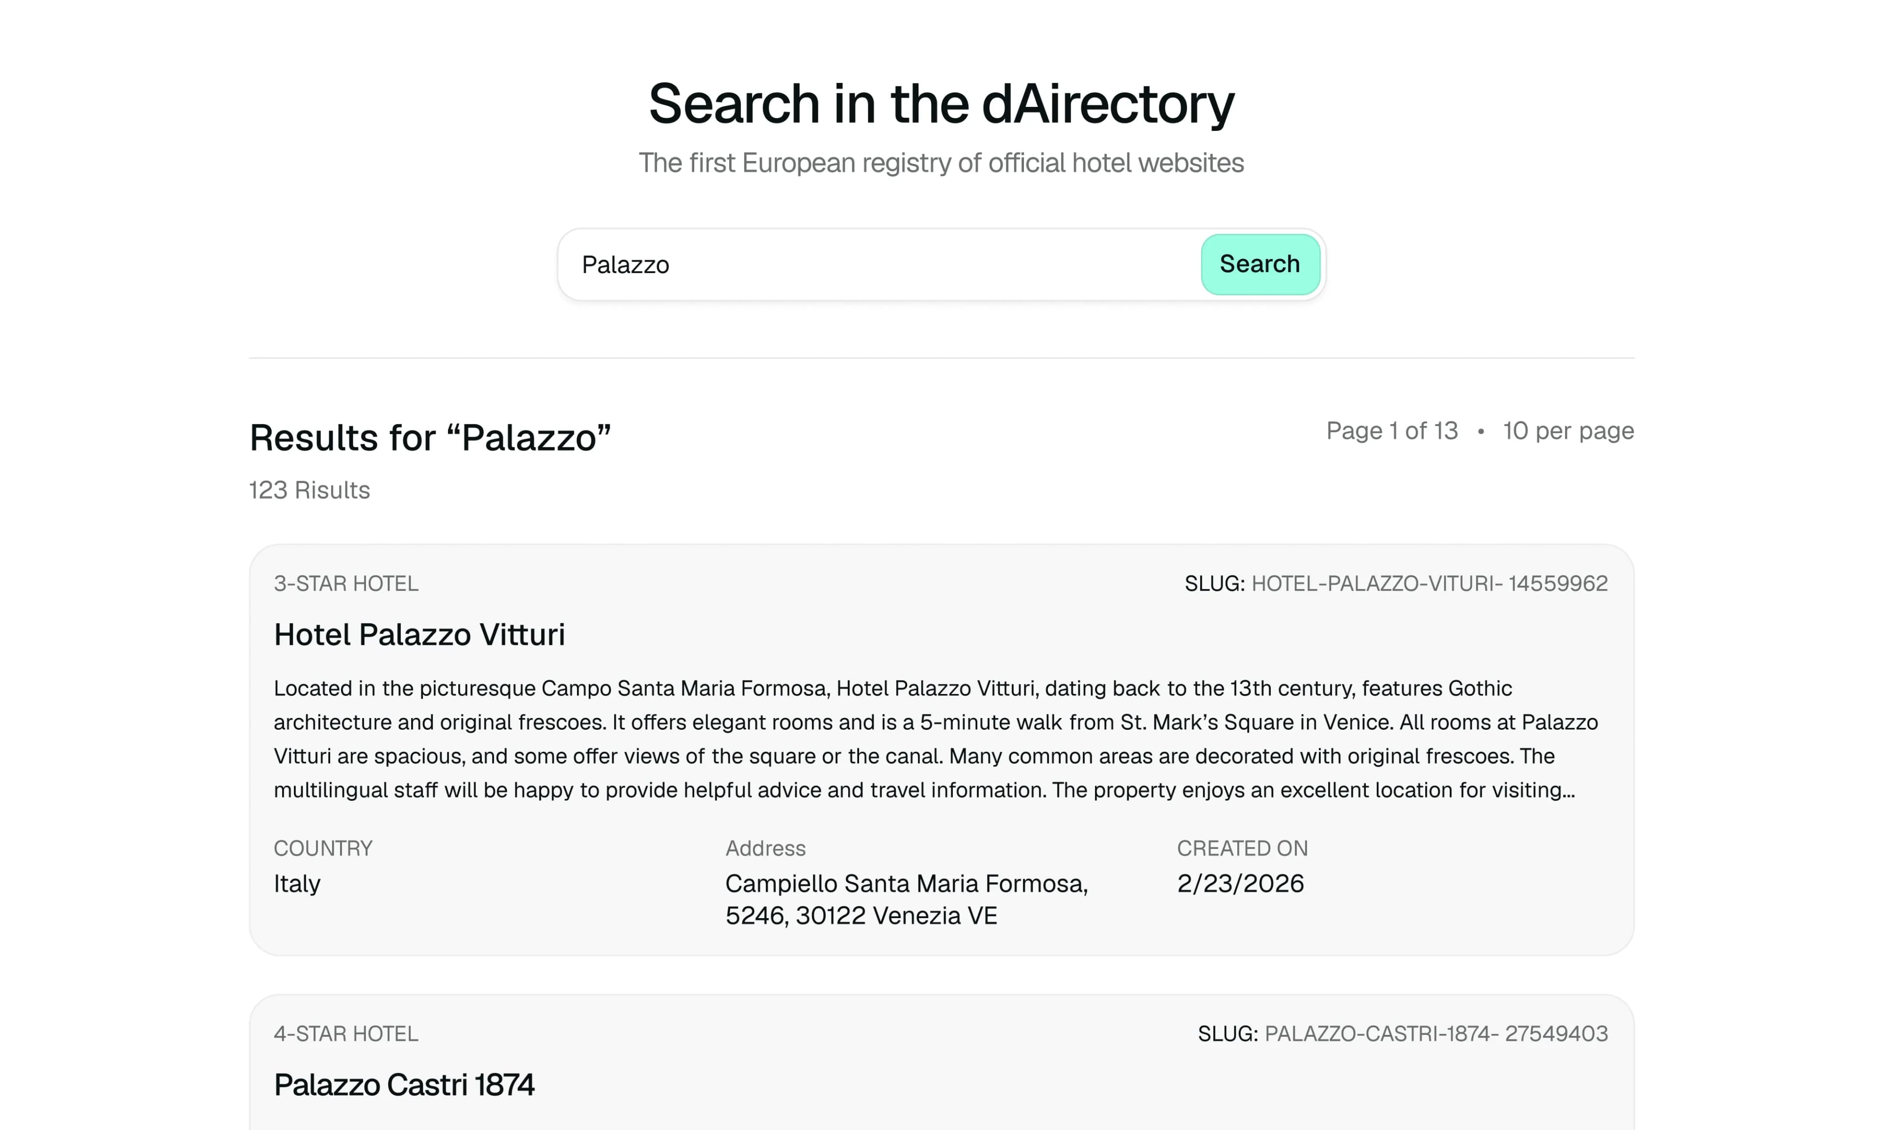Click the Search in the dAirectory title
This screenshot has width=1884, height=1130.
tap(941, 103)
